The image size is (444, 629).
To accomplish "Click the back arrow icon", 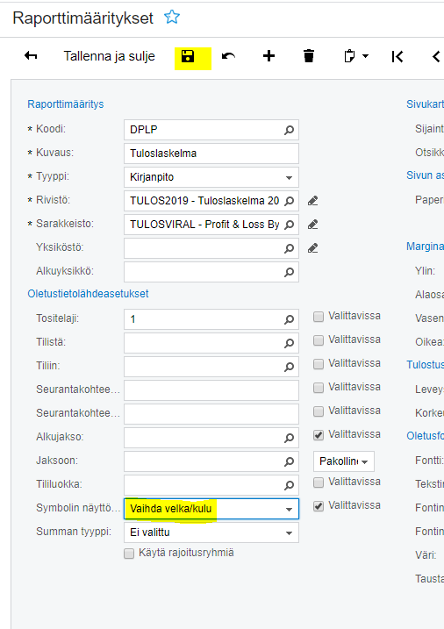I will tap(31, 56).
